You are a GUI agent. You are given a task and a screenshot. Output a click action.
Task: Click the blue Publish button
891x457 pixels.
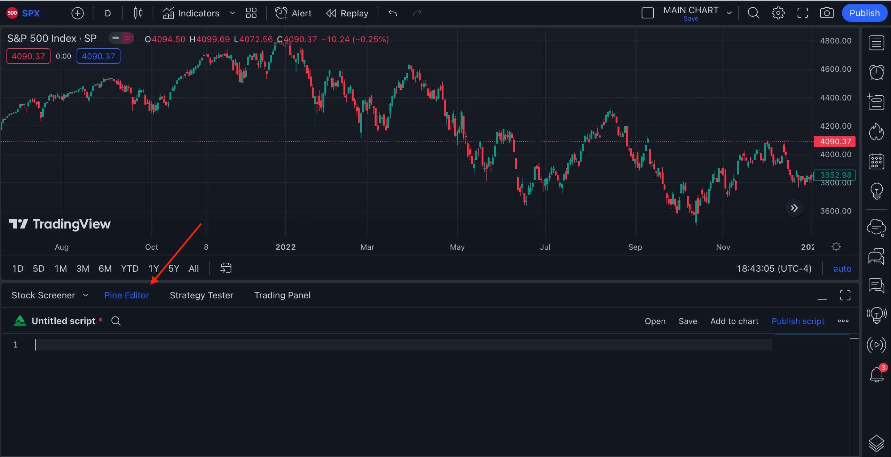[865, 13]
